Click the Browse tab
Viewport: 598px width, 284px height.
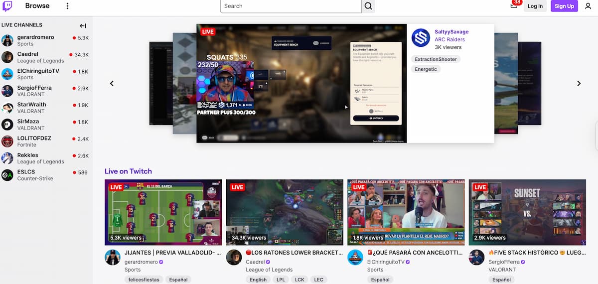(37, 6)
